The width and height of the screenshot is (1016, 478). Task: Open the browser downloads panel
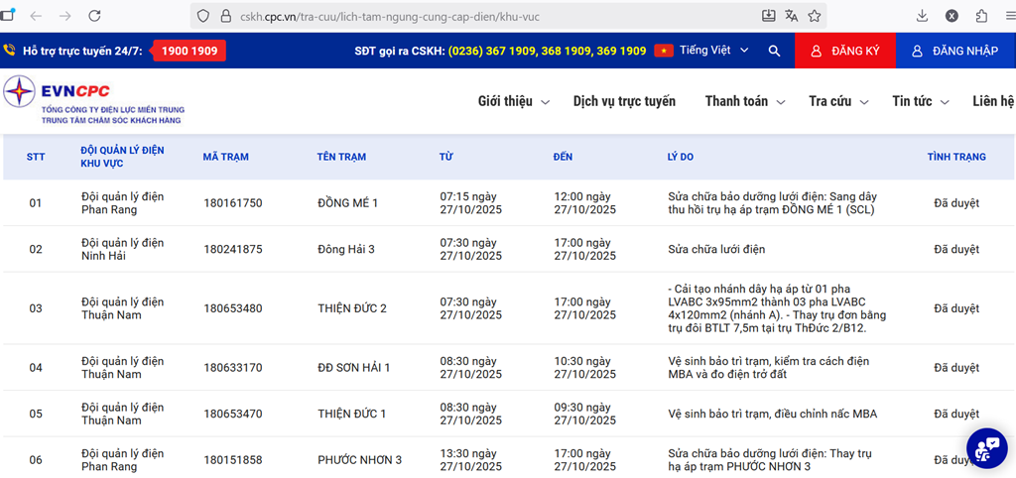point(922,16)
